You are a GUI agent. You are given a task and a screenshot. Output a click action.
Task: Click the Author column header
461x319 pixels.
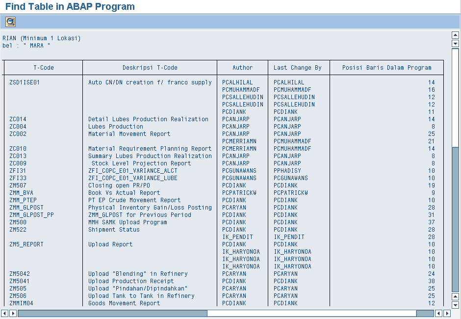click(x=243, y=68)
